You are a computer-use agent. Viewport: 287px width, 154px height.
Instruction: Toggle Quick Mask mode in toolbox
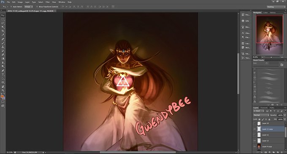3,102
